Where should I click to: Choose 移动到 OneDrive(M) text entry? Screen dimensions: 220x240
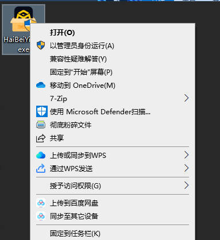pyautogui.click(x=83, y=85)
